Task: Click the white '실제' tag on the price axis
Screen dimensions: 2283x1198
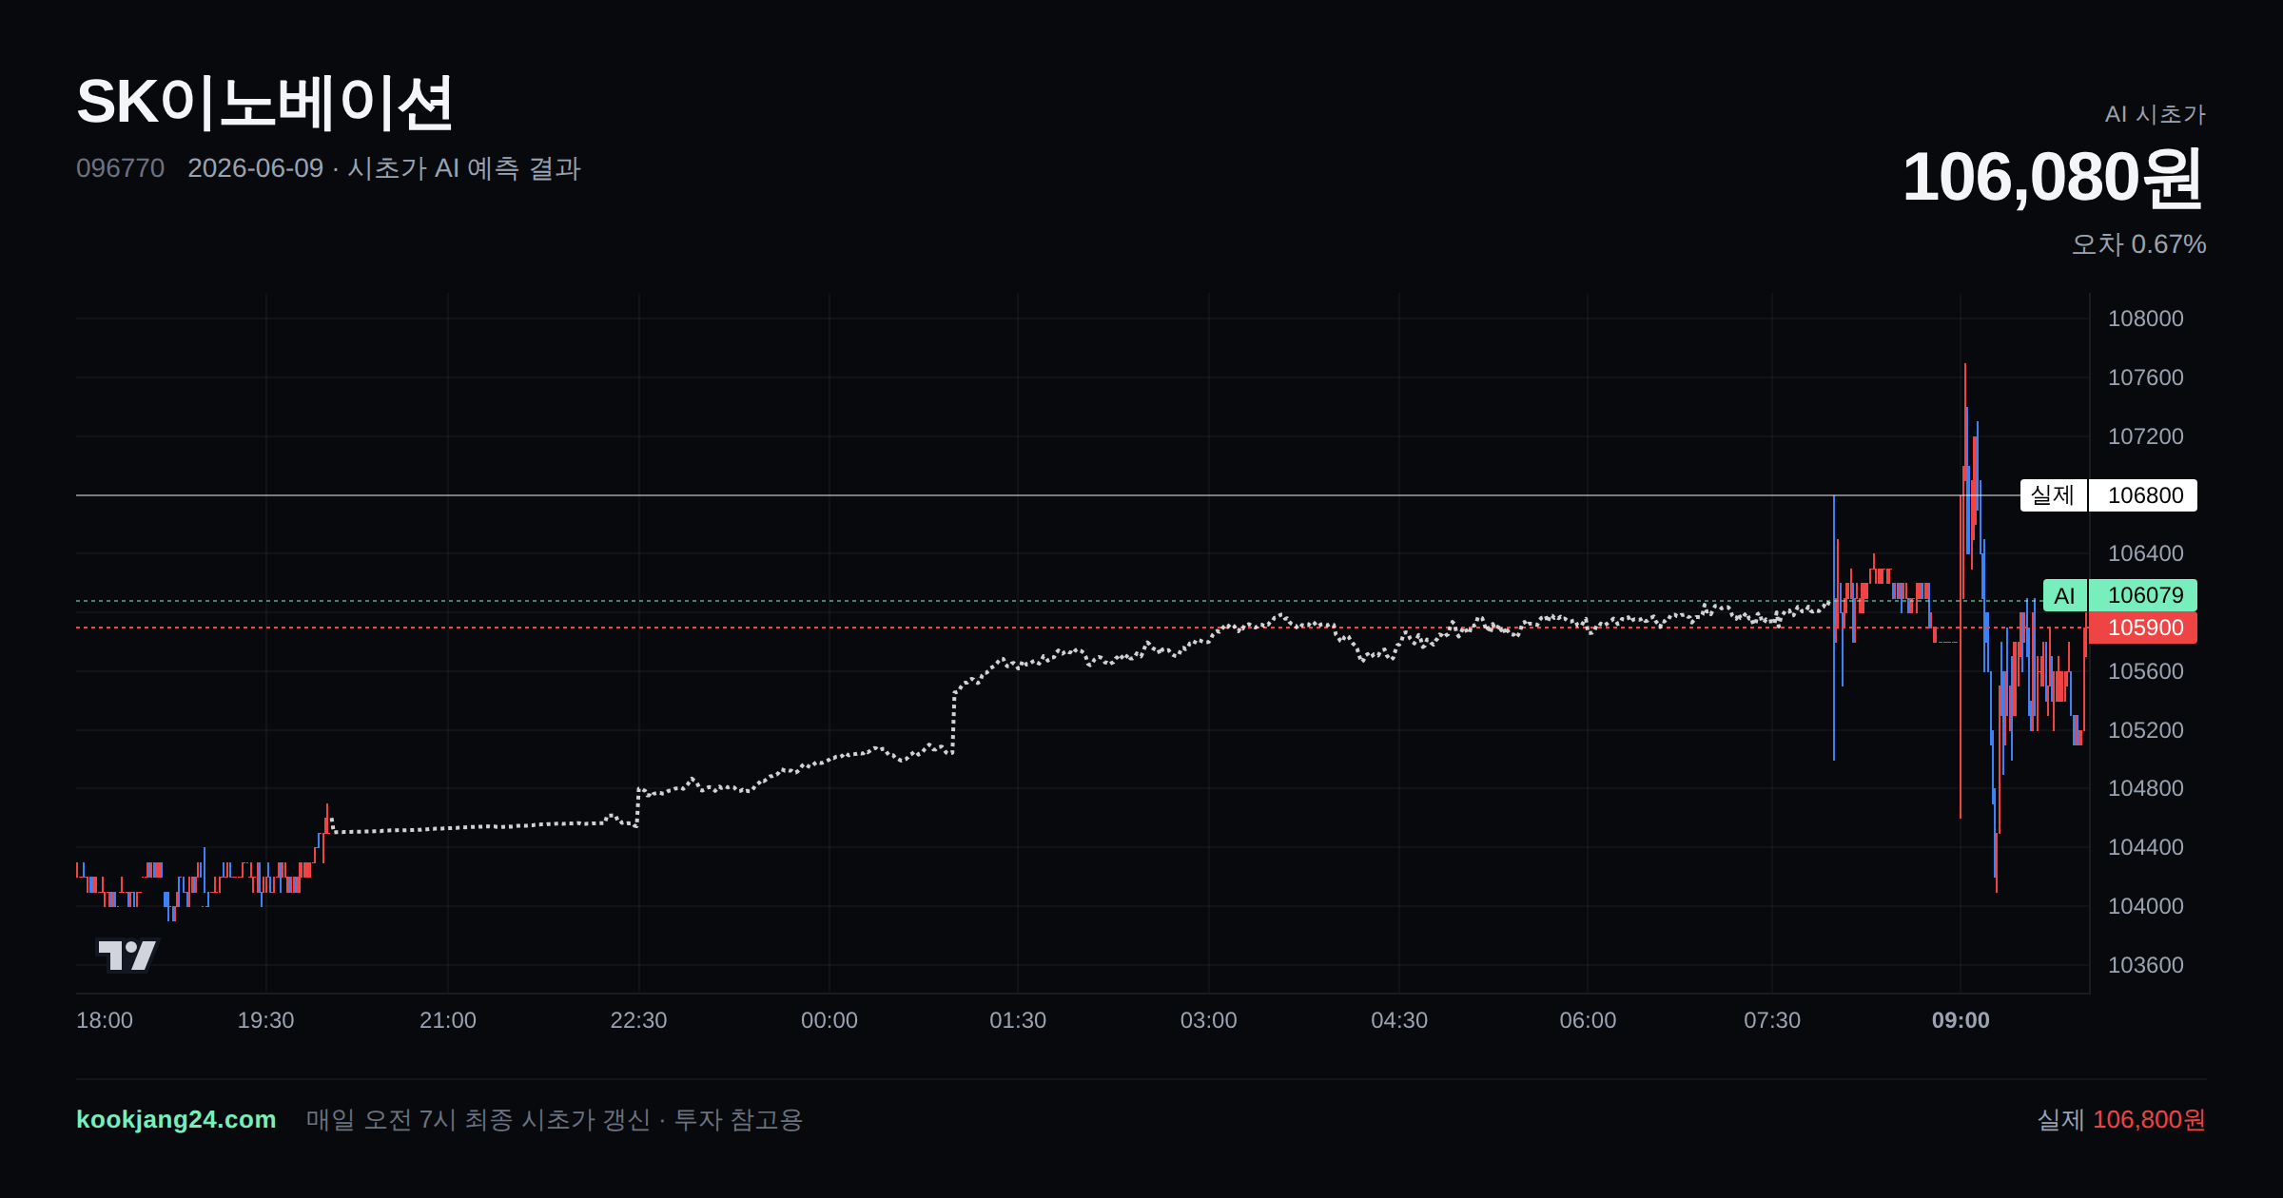Action: pos(2053,495)
